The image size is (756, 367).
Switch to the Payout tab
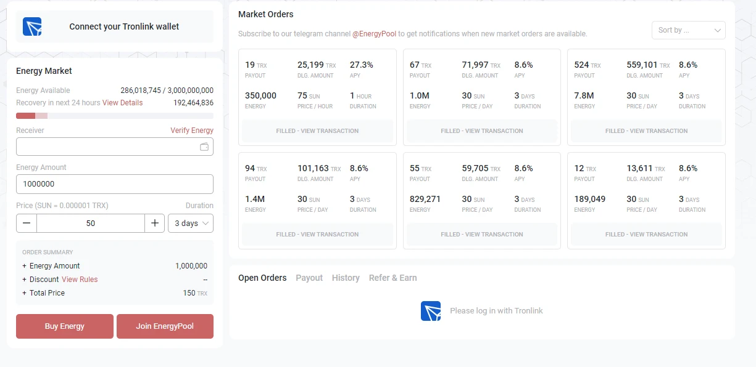[x=309, y=278]
